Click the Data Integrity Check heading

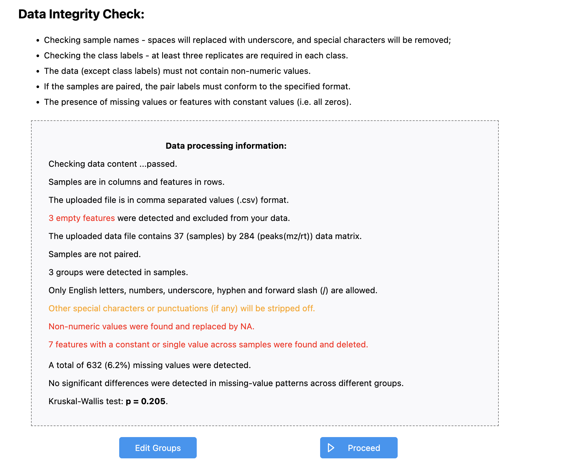tap(81, 14)
